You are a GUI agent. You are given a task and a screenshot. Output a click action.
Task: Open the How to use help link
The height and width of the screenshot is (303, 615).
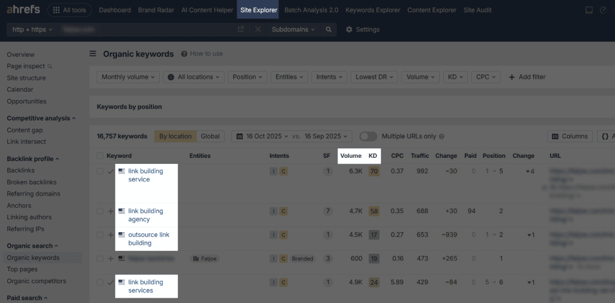click(202, 54)
